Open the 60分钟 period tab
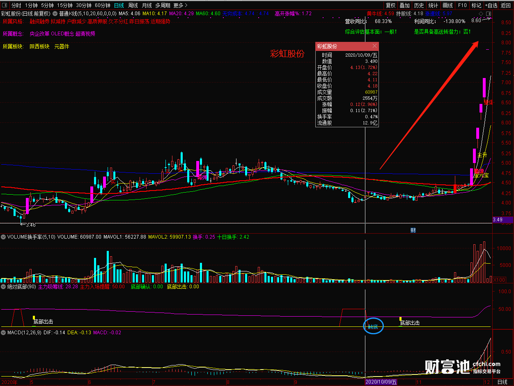The image size is (514, 386). [103, 5]
